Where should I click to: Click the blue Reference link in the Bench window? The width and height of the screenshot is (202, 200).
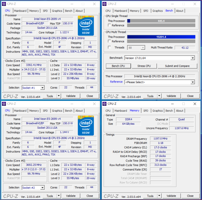[116, 82]
